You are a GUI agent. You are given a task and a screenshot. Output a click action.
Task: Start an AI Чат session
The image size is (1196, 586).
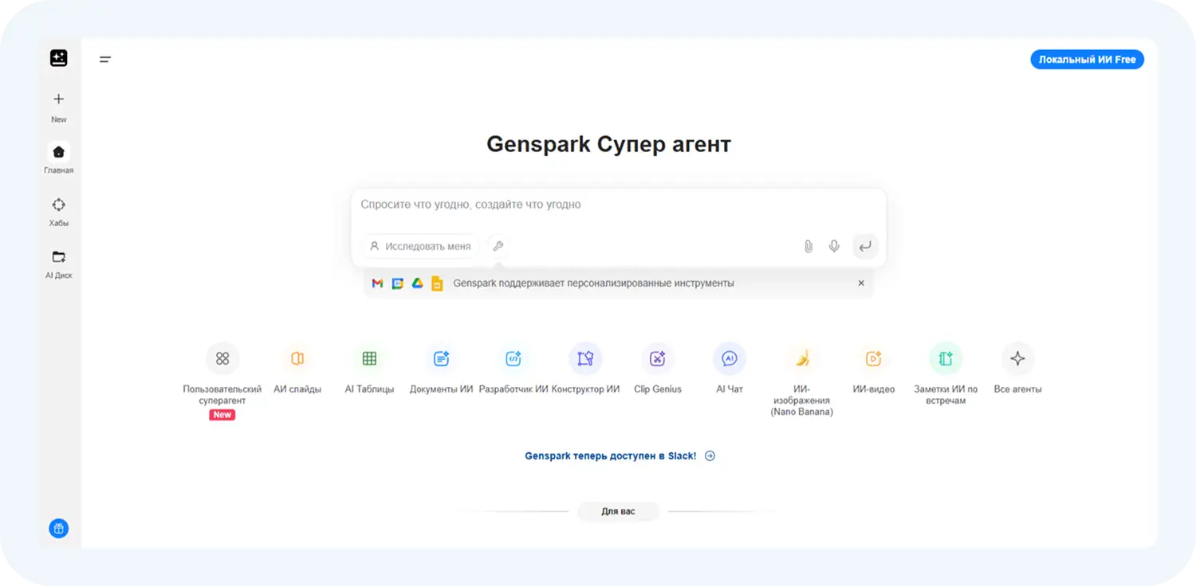point(730,358)
